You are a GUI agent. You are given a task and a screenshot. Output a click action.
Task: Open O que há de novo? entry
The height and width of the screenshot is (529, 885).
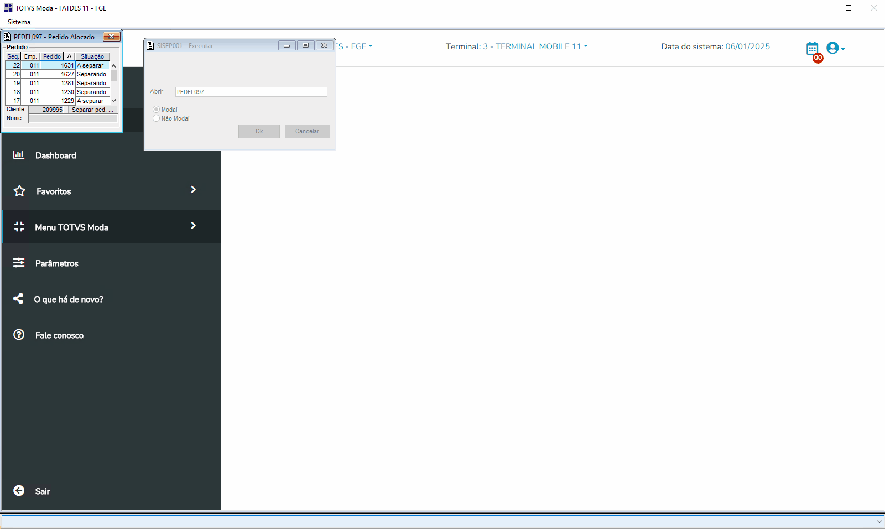pyautogui.click(x=69, y=299)
